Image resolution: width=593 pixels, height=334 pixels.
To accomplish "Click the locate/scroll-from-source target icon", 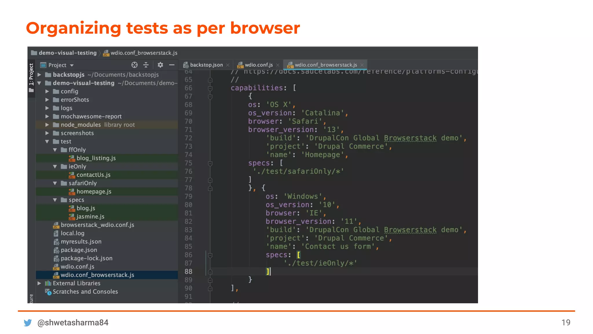I will pos(134,65).
